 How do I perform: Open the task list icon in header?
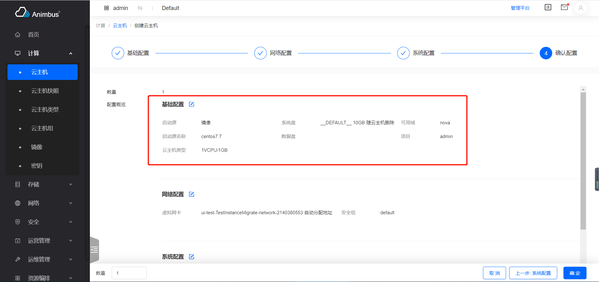[548, 7]
